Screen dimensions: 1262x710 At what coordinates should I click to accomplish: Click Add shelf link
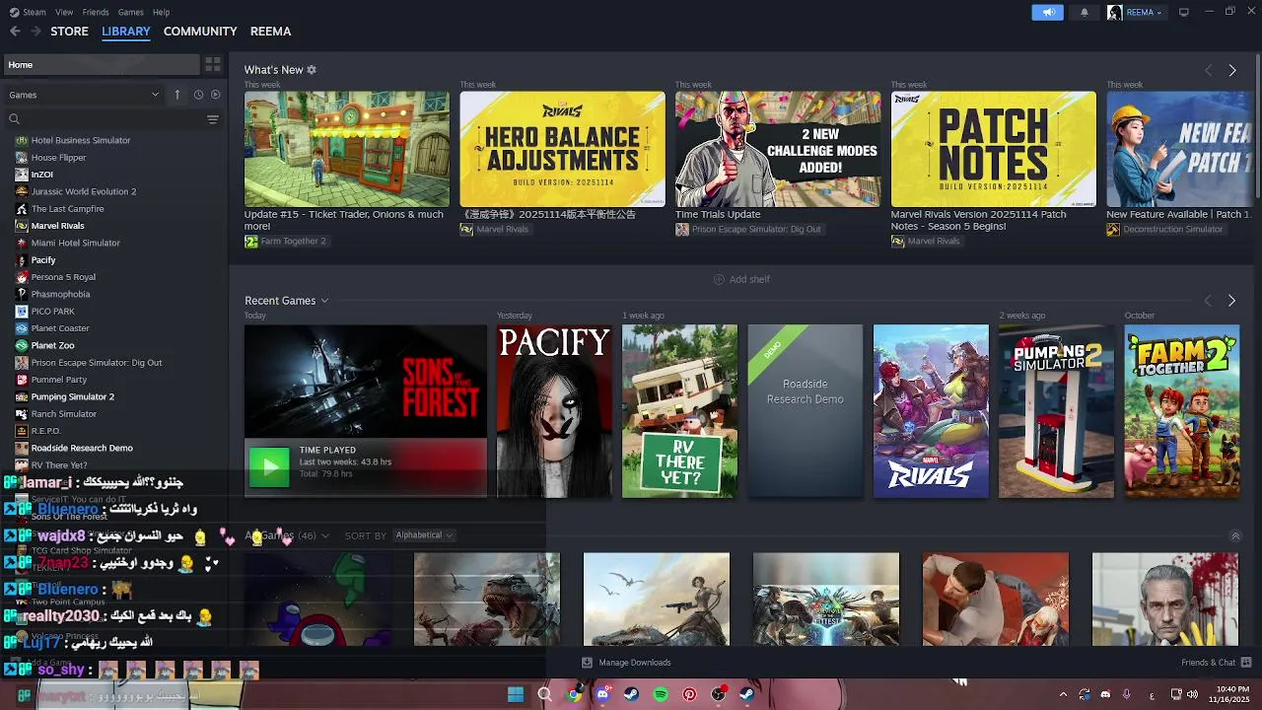pos(749,279)
